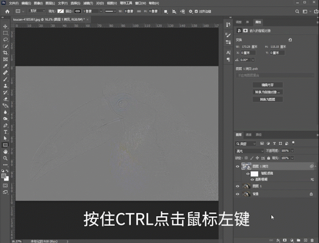Select the Crop tool
Image resolution: width=319 pixels, height=243 pixels.
click(5, 53)
